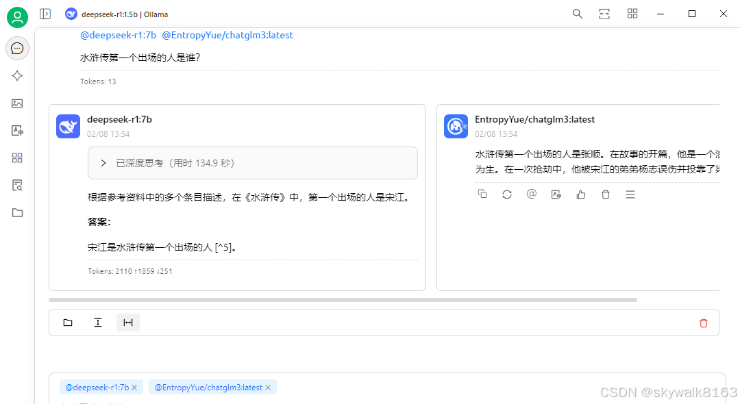The height and width of the screenshot is (404, 740).
Task: Click the deepseek-r1:1.5b | Ollama model selector
Action: click(x=116, y=14)
